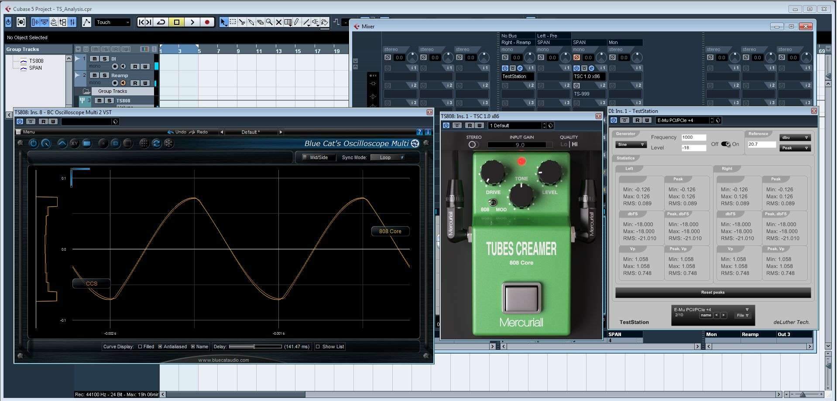837x401 pixels.
Task: Toggle the TestStation generator Off/On switch
Action: (725, 144)
